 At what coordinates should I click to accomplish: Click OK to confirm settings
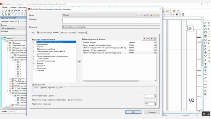point(133,112)
